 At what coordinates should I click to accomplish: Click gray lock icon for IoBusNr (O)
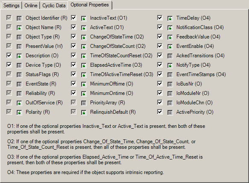tap(170, 84)
